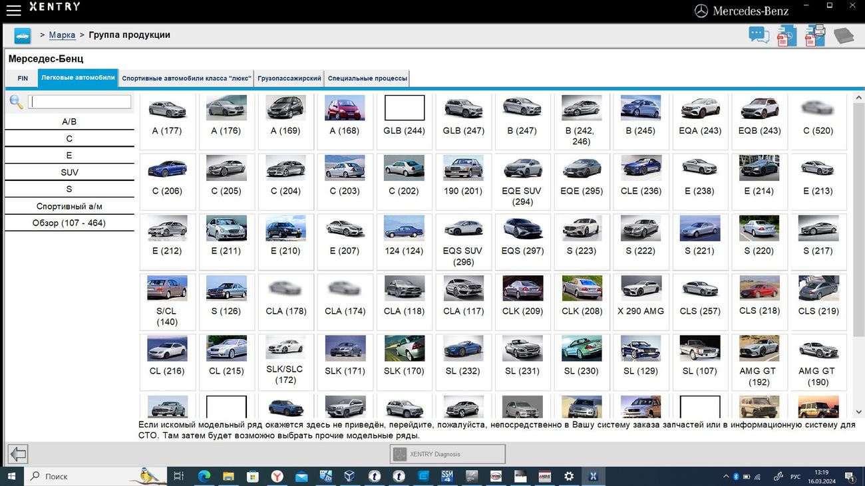Select model CL (216)

tap(167, 362)
